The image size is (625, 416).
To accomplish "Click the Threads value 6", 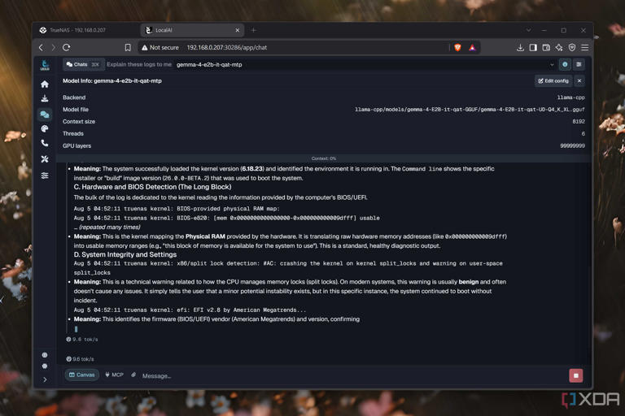I will click(x=583, y=134).
